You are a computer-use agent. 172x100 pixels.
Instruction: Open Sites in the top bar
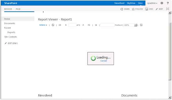point(140,3)
